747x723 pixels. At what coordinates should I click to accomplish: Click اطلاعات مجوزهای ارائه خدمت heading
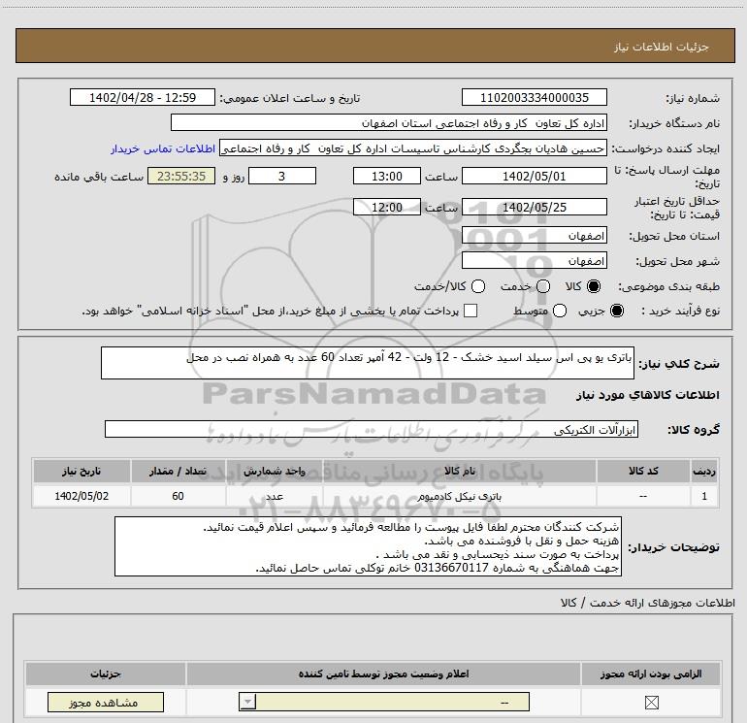(x=647, y=603)
